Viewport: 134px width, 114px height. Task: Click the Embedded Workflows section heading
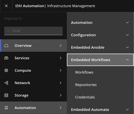click(x=91, y=60)
